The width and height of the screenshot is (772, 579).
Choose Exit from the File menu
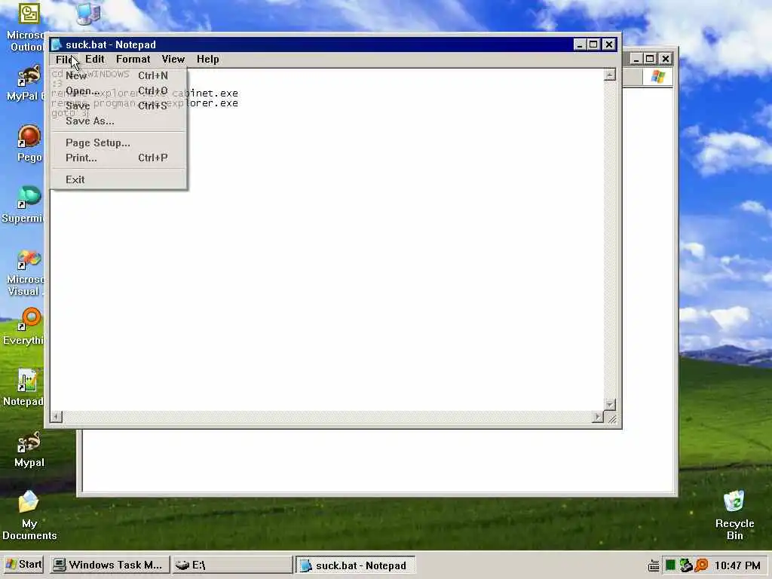click(x=118, y=179)
